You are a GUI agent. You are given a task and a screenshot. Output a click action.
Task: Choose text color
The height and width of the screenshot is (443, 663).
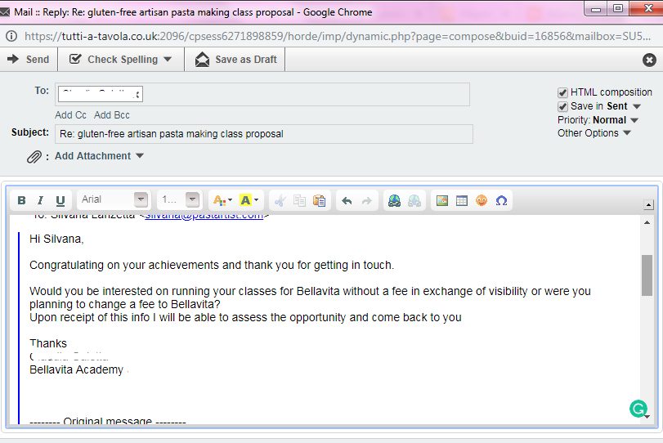point(222,200)
